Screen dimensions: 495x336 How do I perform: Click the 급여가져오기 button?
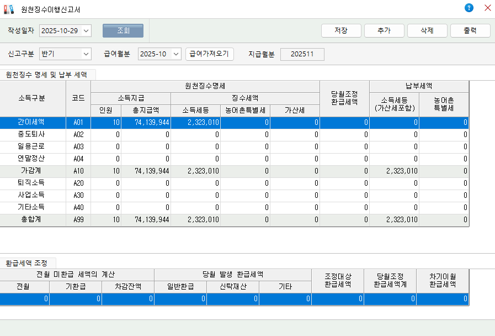pos(209,54)
